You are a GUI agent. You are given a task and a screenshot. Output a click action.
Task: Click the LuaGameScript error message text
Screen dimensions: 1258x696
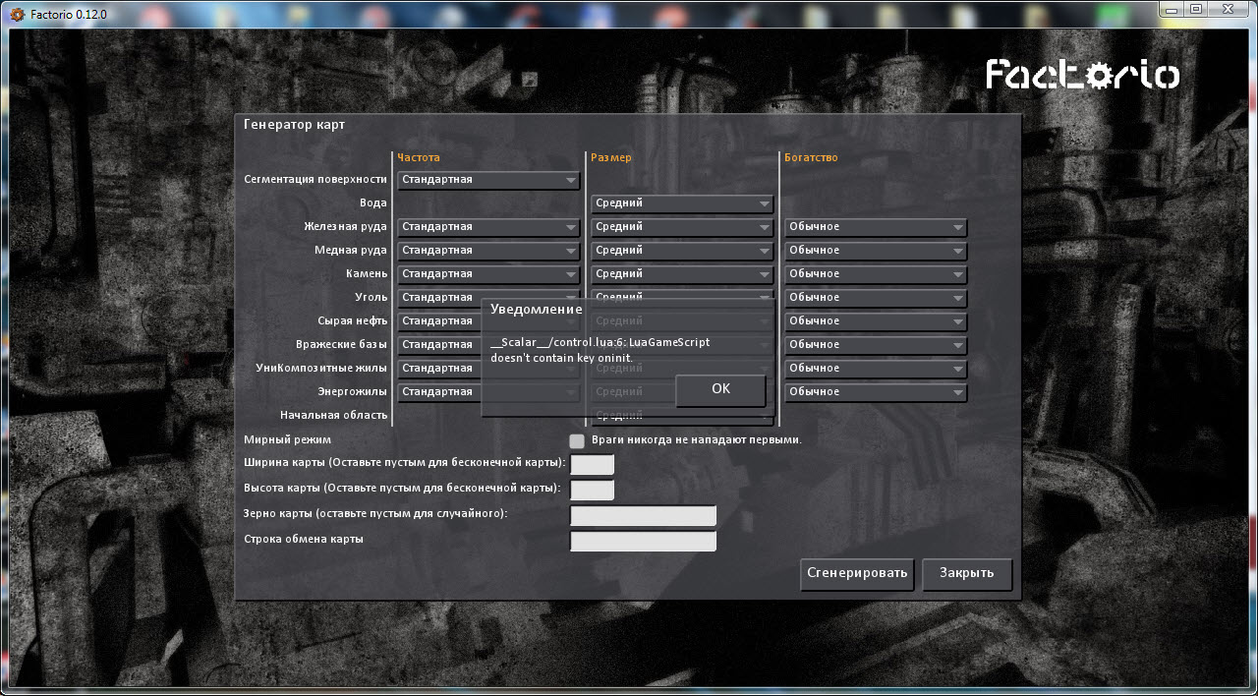(600, 350)
